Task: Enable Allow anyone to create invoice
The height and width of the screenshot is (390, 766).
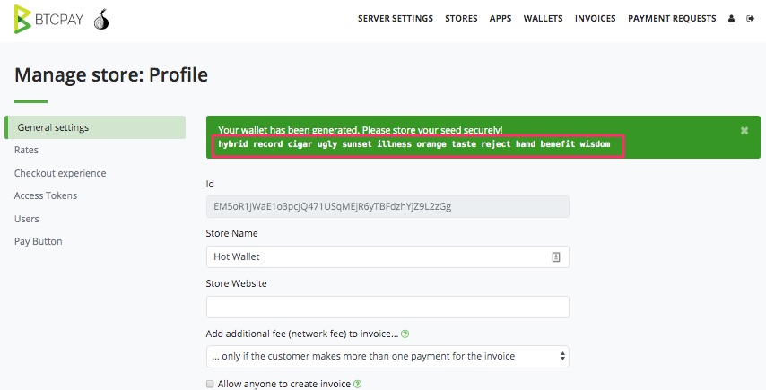Action: coord(210,384)
